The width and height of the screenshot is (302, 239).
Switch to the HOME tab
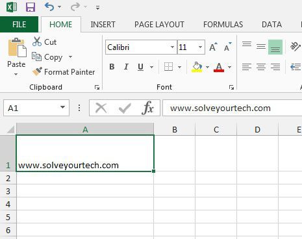61,25
